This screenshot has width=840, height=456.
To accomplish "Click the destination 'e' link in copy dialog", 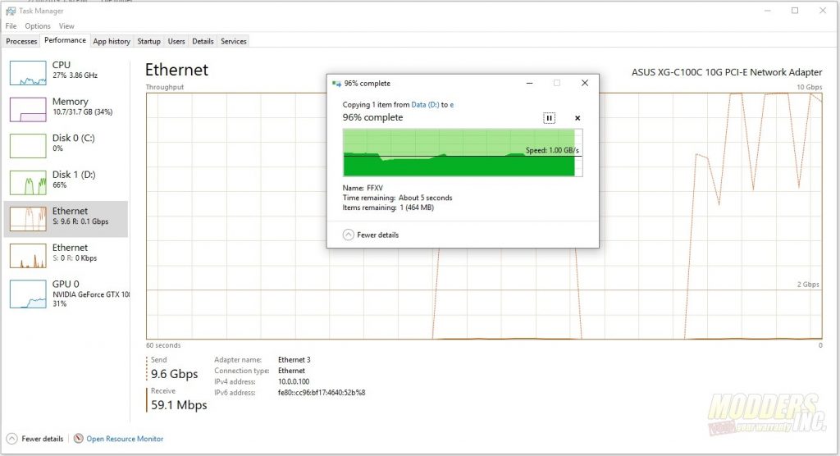I will [452, 104].
